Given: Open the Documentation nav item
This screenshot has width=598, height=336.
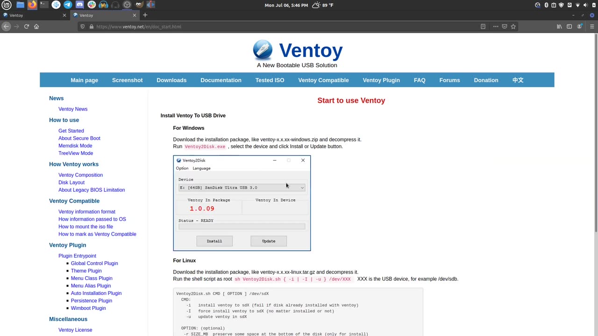Looking at the screenshot, I should (x=221, y=80).
